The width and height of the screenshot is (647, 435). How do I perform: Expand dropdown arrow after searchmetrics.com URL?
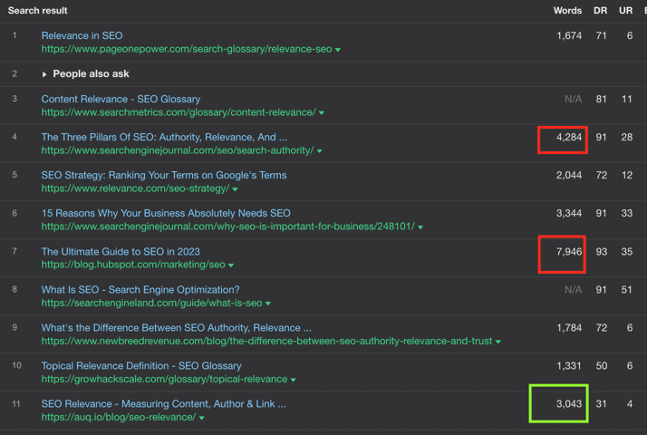tap(322, 112)
